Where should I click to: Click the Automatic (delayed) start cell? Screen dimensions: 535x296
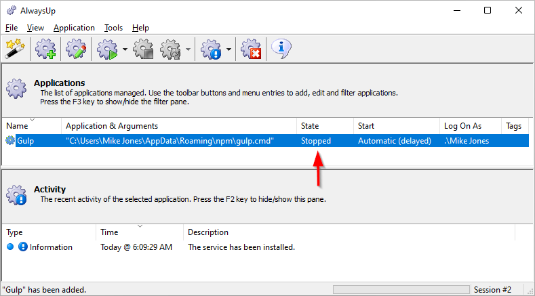395,141
